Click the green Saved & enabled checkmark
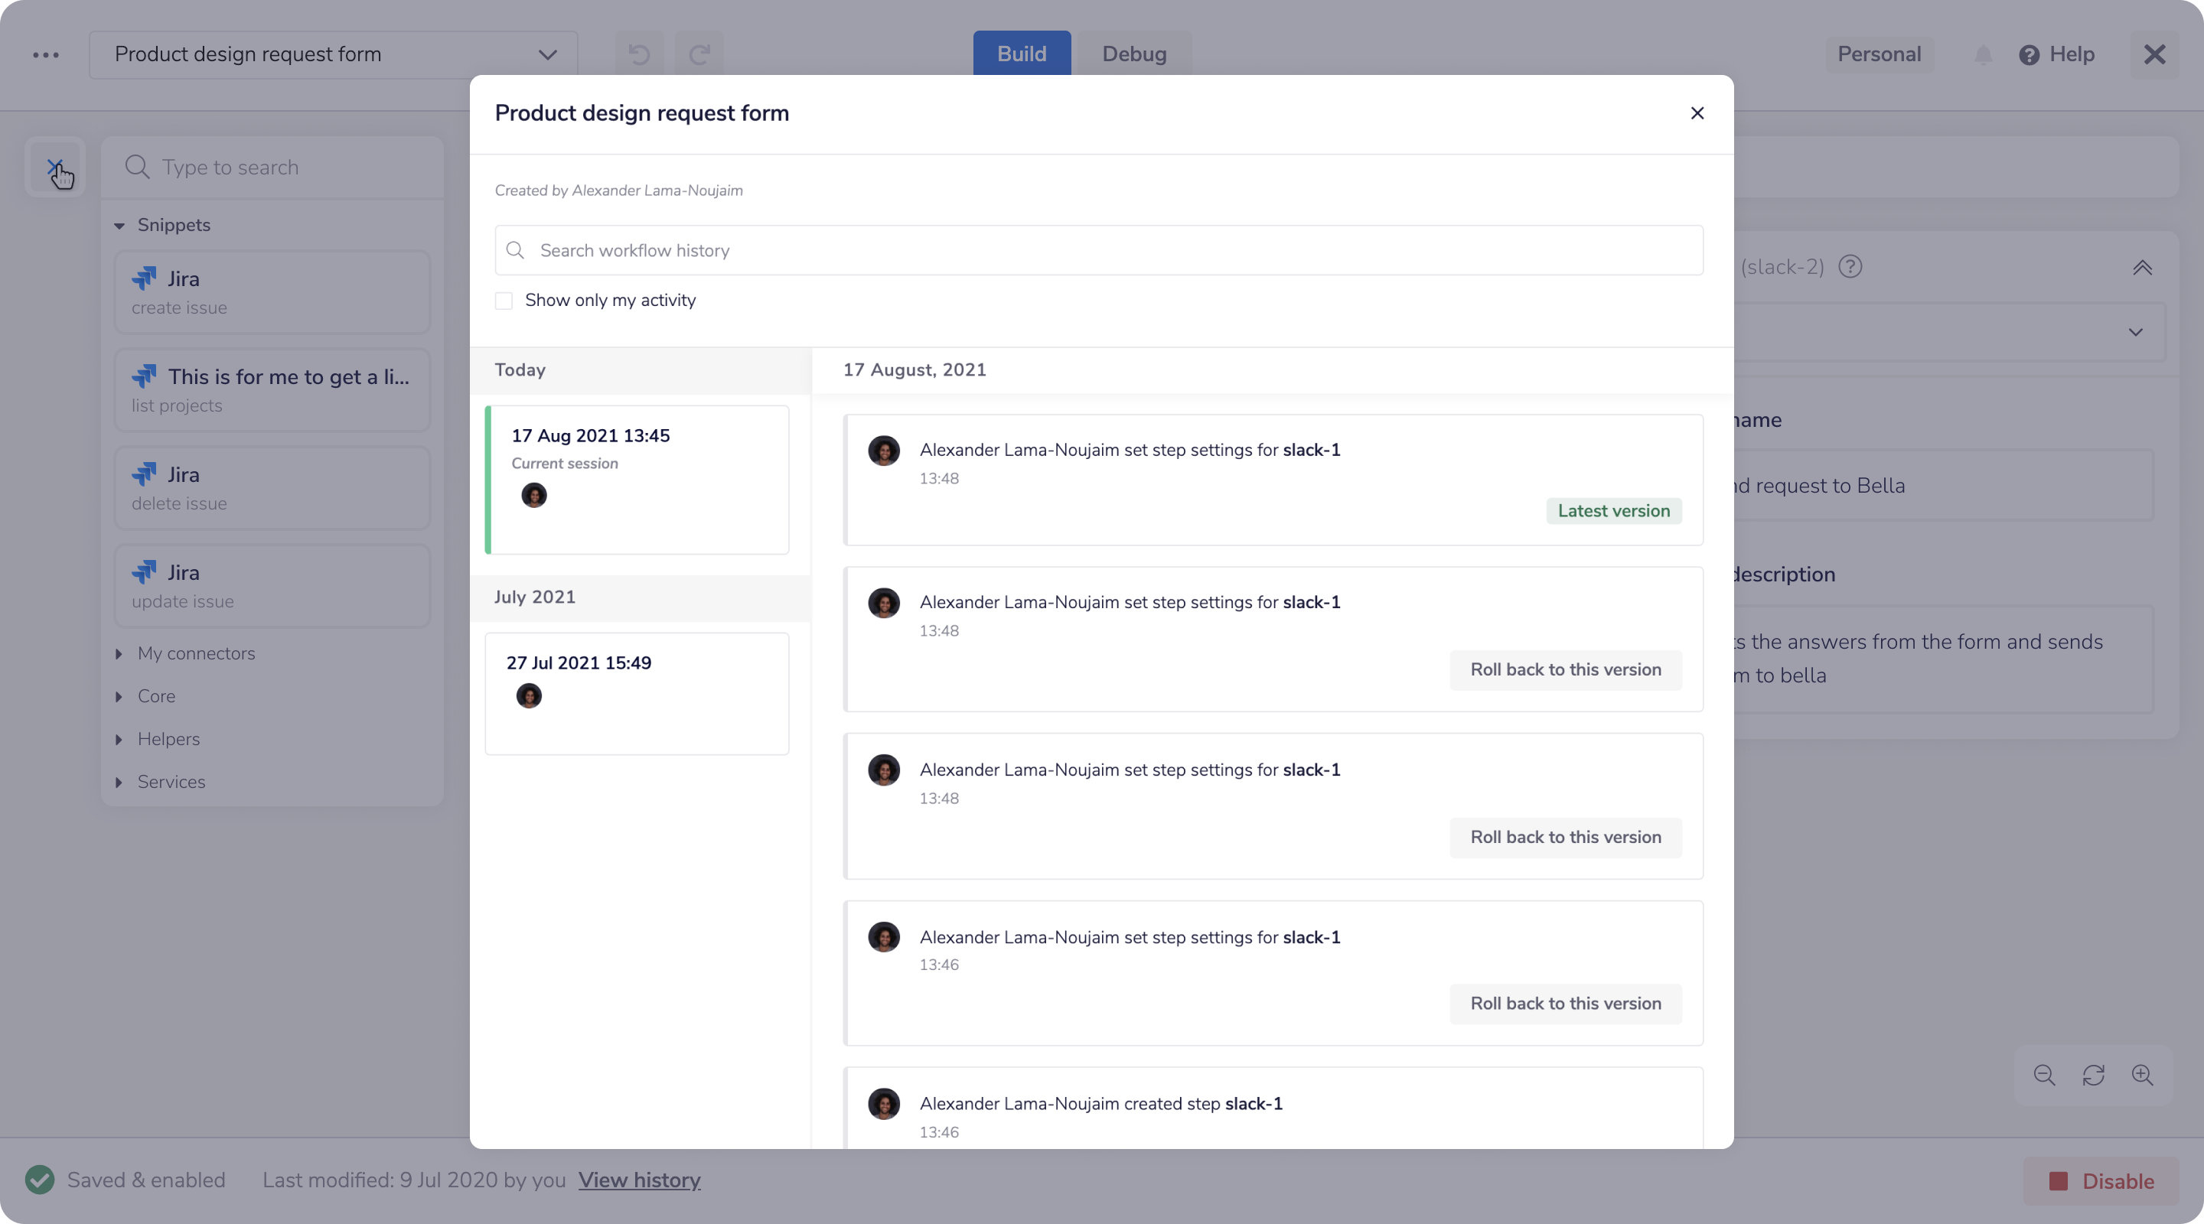Screen dimensions: 2204x1224 (39, 1180)
